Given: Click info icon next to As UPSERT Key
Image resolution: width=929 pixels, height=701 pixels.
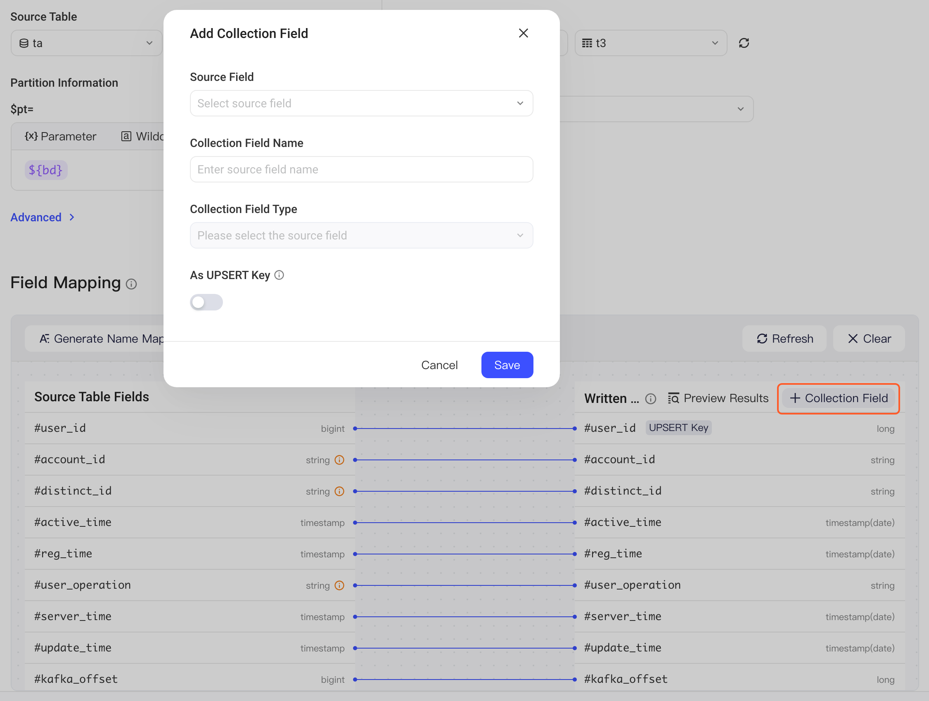Looking at the screenshot, I should coord(279,275).
